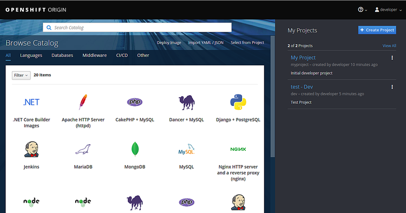The width and height of the screenshot is (406, 213).
Task: Click the 2 of 2 Projects text
Action: pos(300,46)
